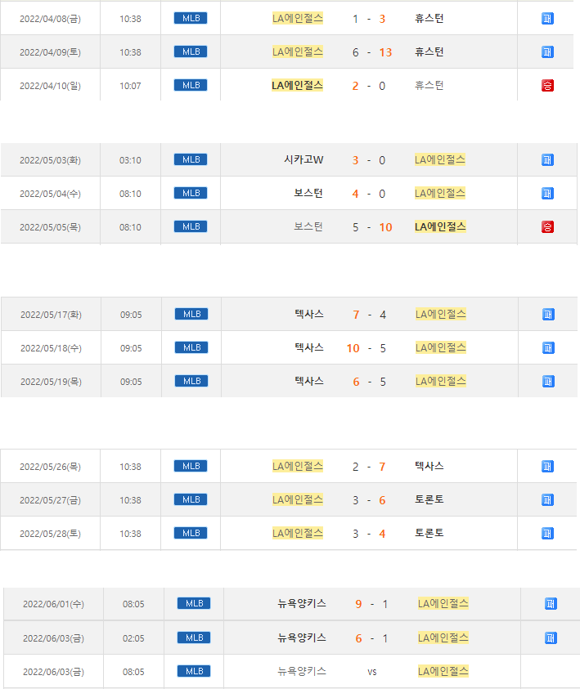Click the blue loss icon for 2022/04/08 game
Image resolution: width=580 pixels, height=689 pixels.
548,18
